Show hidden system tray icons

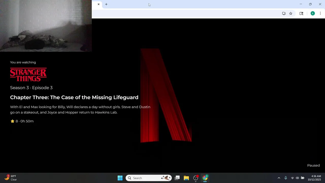(279, 178)
